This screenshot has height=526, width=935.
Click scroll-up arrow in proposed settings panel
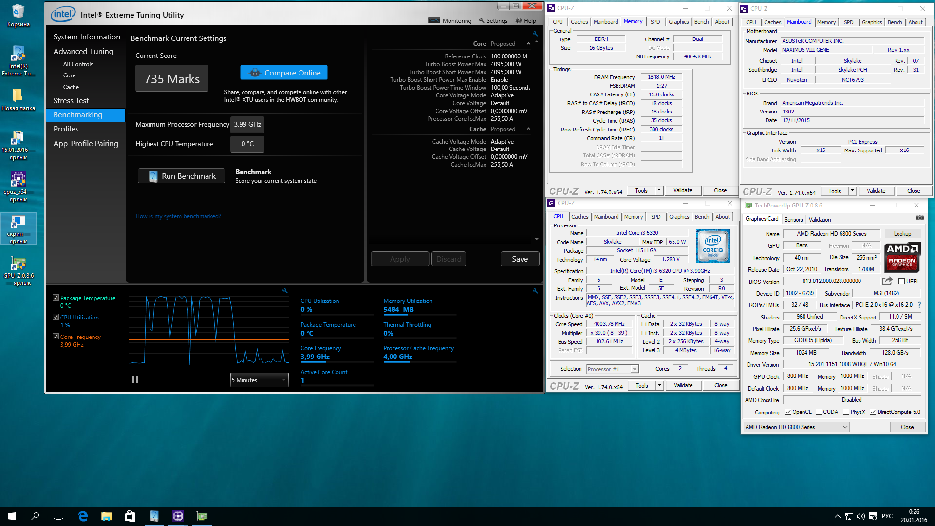click(x=537, y=42)
